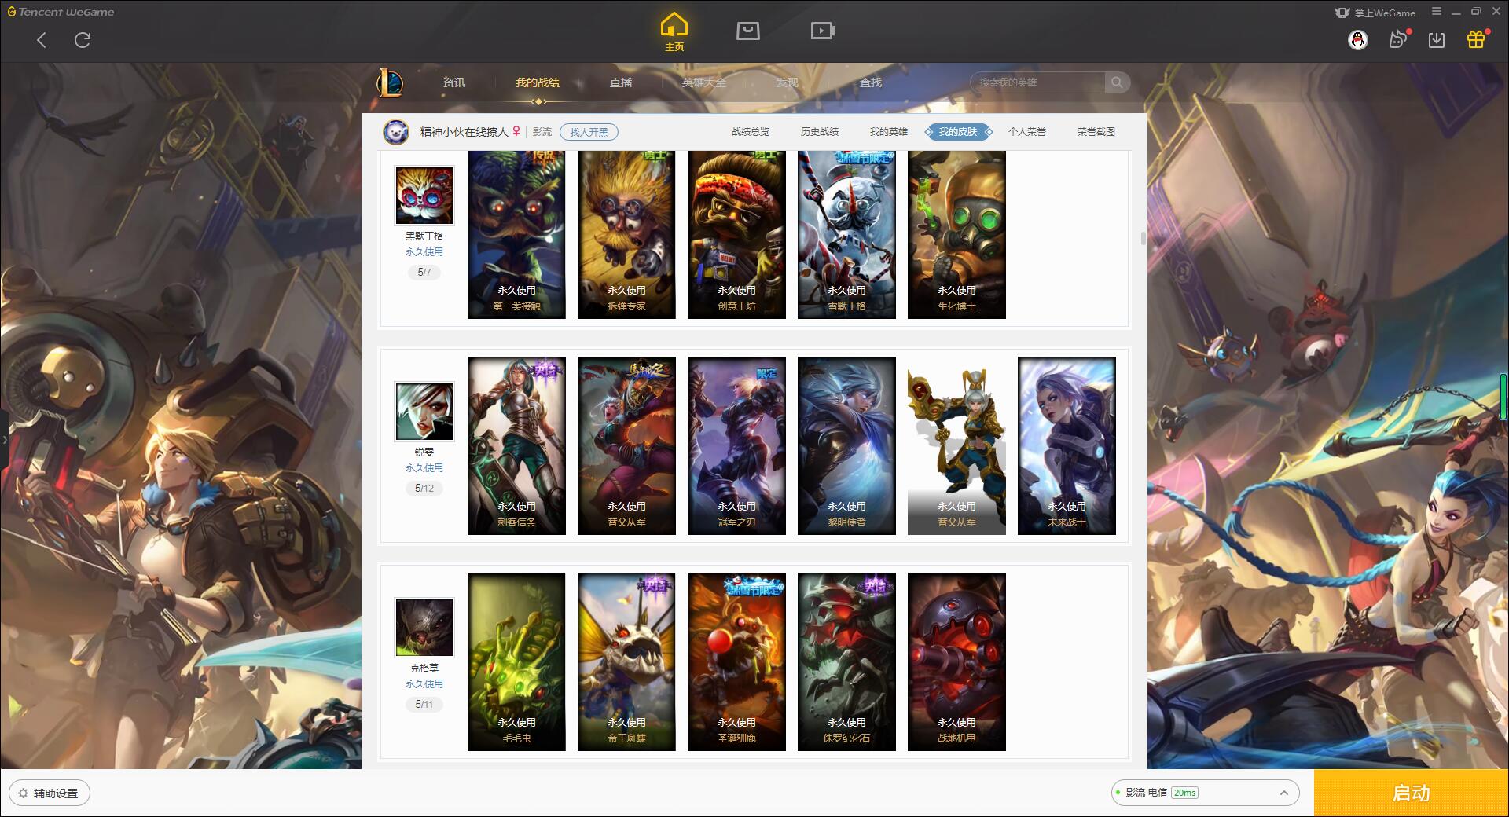Click the 5/7 skin count under 黑默丁格
The image size is (1509, 817).
[424, 273]
